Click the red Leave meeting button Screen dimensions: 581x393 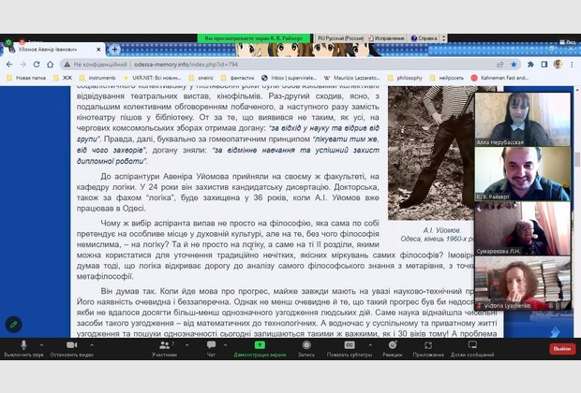(561, 349)
